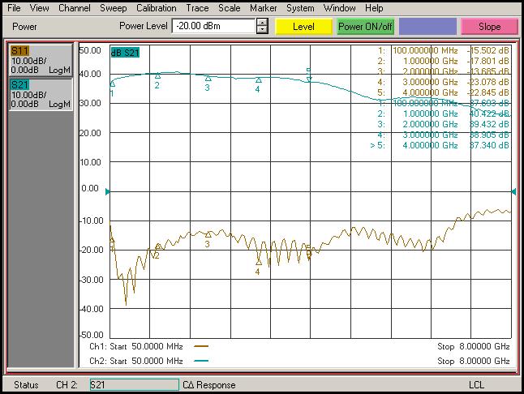524x394 pixels.
Task: Open the File menu
Action: [x=14, y=7]
